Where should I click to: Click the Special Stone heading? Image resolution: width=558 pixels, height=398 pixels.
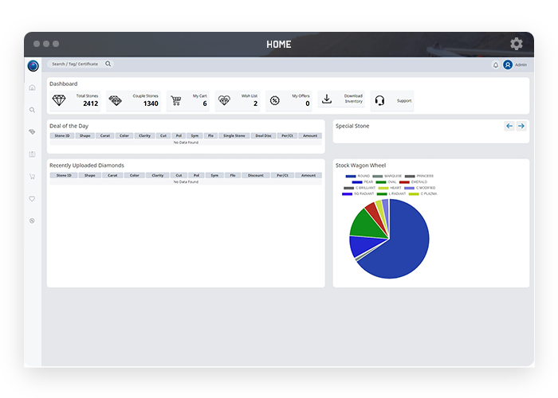pyautogui.click(x=352, y=126)
